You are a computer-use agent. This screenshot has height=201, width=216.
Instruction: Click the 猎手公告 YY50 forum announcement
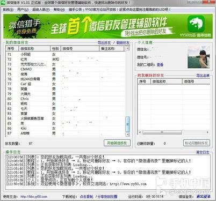pyautogui.click(x=120, y=10)
